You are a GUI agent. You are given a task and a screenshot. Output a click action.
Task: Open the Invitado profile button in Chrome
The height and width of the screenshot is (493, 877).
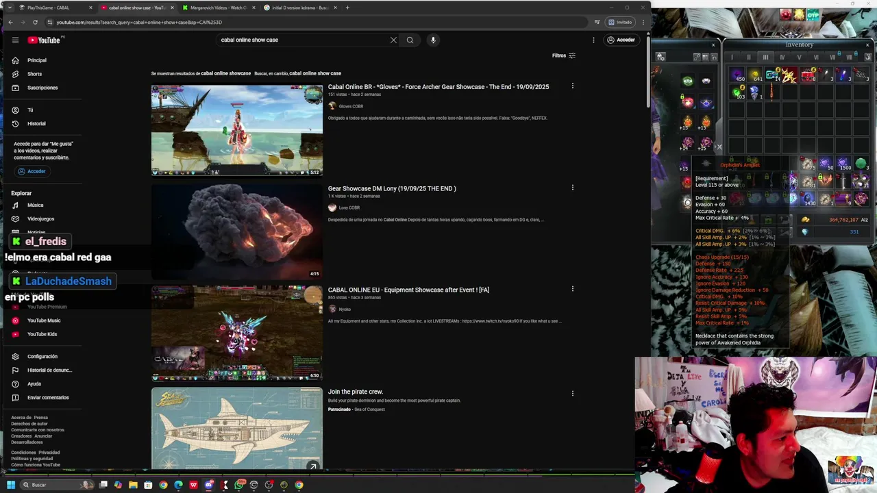pyautogui.click(x=620, y=22)
